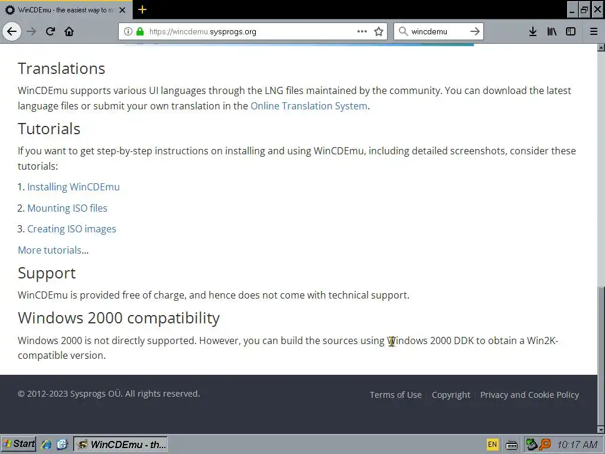
Task: Click the forward navigation arrow
Action: click(x=31, y=31)
